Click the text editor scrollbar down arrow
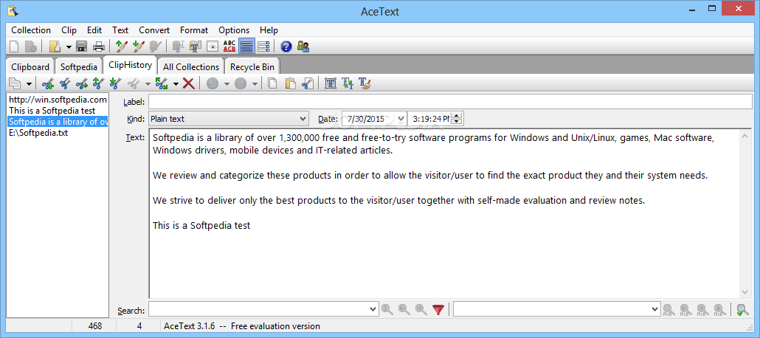Image resolution: width=760 pixels, height=338 pixels. [x=745, y=292]
